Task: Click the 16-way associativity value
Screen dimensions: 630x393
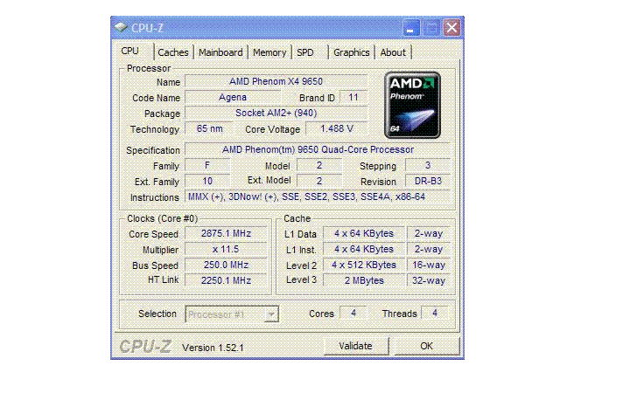Action: [x=429, y=265]
